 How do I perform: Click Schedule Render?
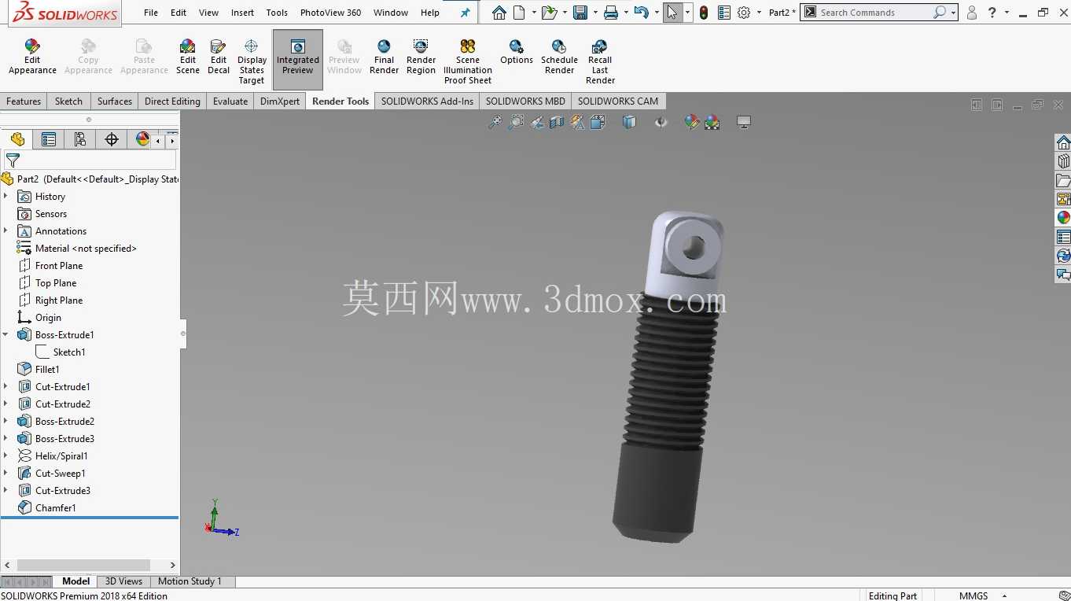(x=559, y=57)
